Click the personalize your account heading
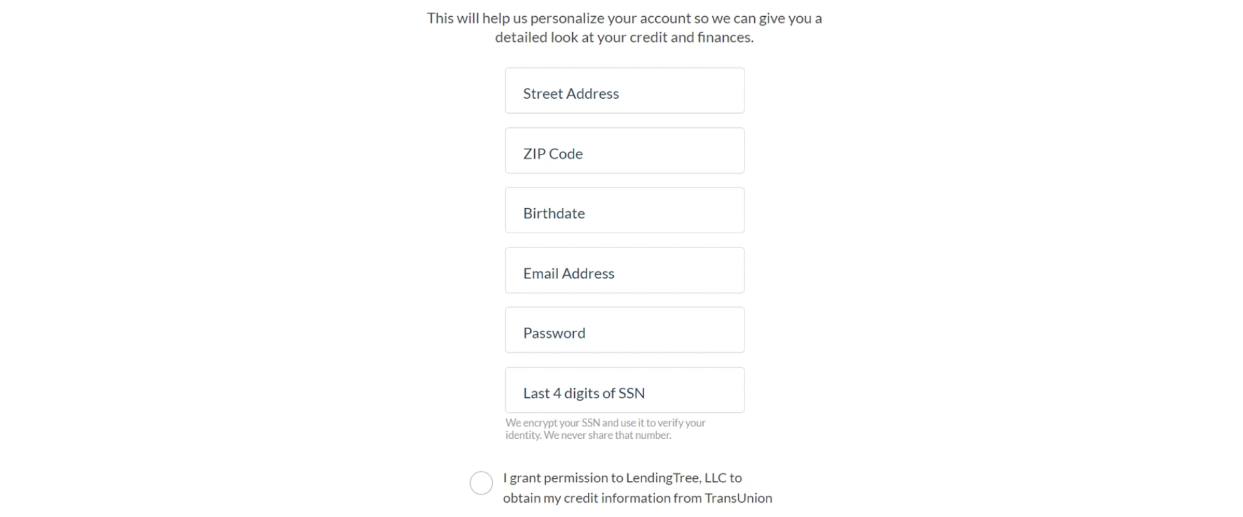 [x=623, y=27]
